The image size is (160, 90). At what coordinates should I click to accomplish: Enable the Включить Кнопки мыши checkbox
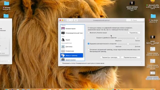point(88,33)
